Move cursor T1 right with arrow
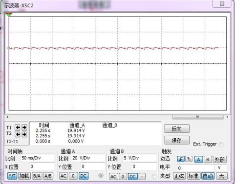 [24, 128]
